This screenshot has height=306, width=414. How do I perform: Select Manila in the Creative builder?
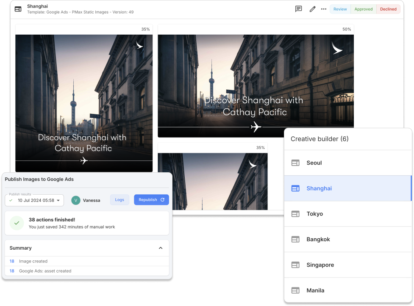pos(348,290)
